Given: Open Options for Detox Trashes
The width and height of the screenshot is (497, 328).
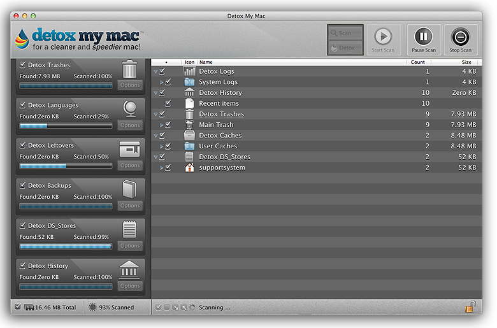Looking at the screenshot, I should click(x=129, y=85).
